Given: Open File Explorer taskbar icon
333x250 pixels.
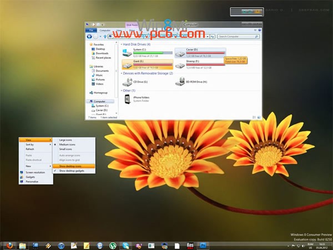Looking at the screenshot, I should [22, 246].
